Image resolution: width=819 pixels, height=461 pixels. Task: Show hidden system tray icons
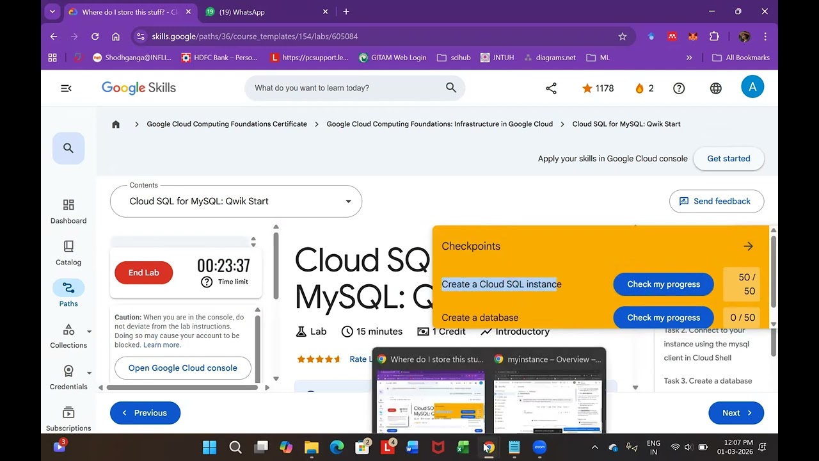click(x=594, y=447)
